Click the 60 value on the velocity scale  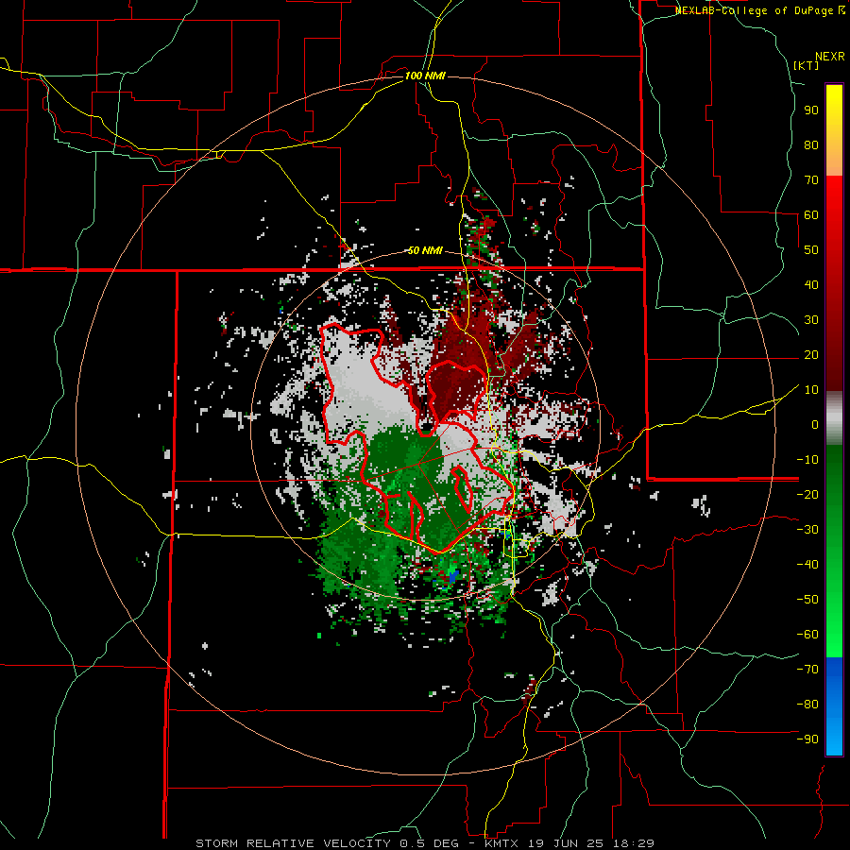tap(811, 215)
